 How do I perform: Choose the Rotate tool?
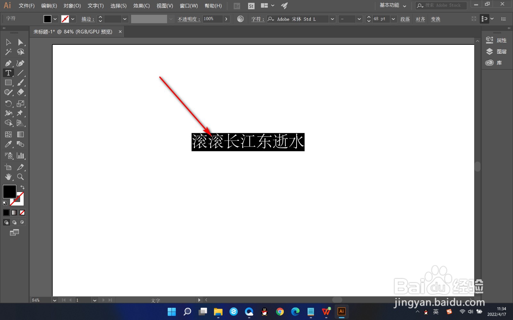tap(8, 104)
